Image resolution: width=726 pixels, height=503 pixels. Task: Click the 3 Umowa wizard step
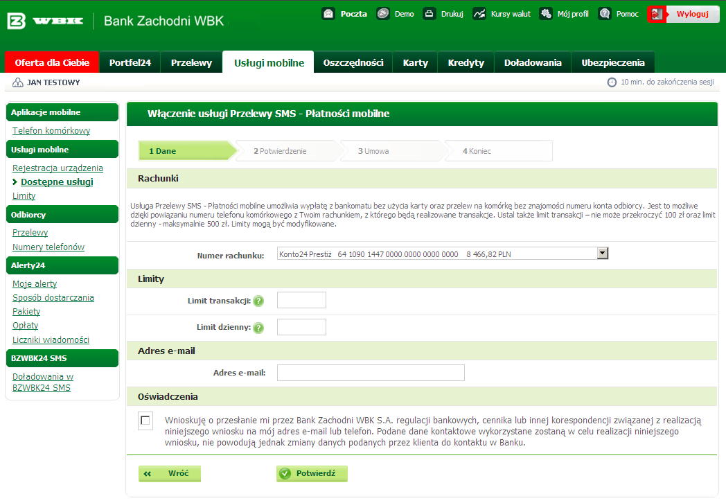point(393,151)
